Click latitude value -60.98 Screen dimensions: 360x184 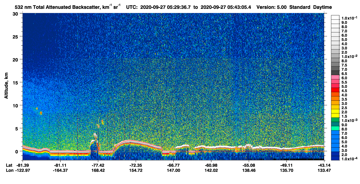pyautogui.click(x=211, y=165)
